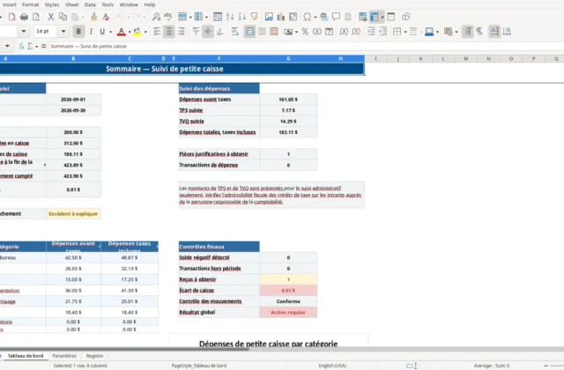Viewport: 564px width, 370px height.
Task: Click Delete Decimal Place icon
Action: click(x=356, y=32)
